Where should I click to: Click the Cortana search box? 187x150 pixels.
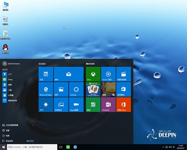(32, 147)
